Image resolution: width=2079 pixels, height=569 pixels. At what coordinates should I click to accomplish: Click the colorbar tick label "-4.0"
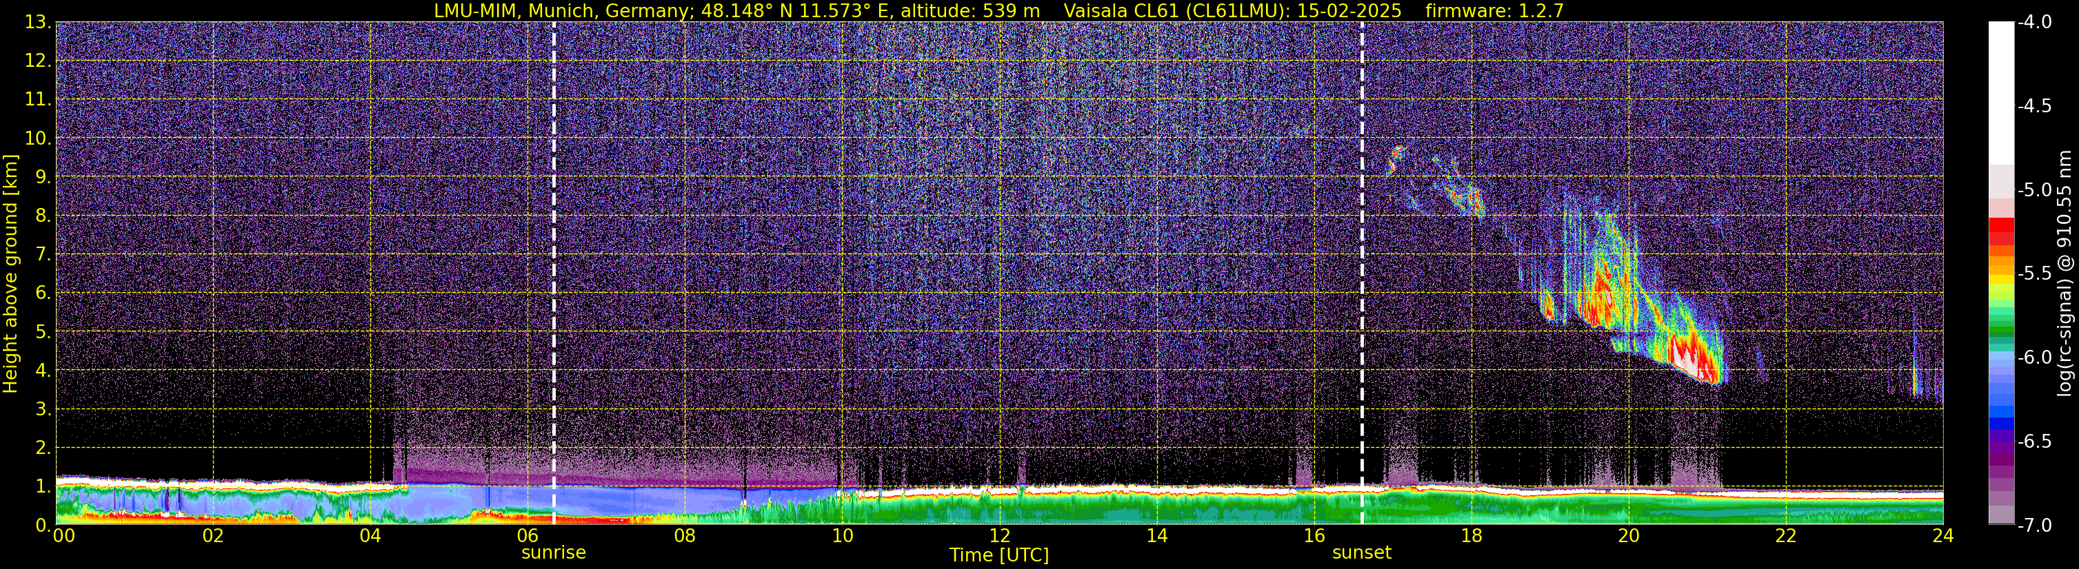2035,23
